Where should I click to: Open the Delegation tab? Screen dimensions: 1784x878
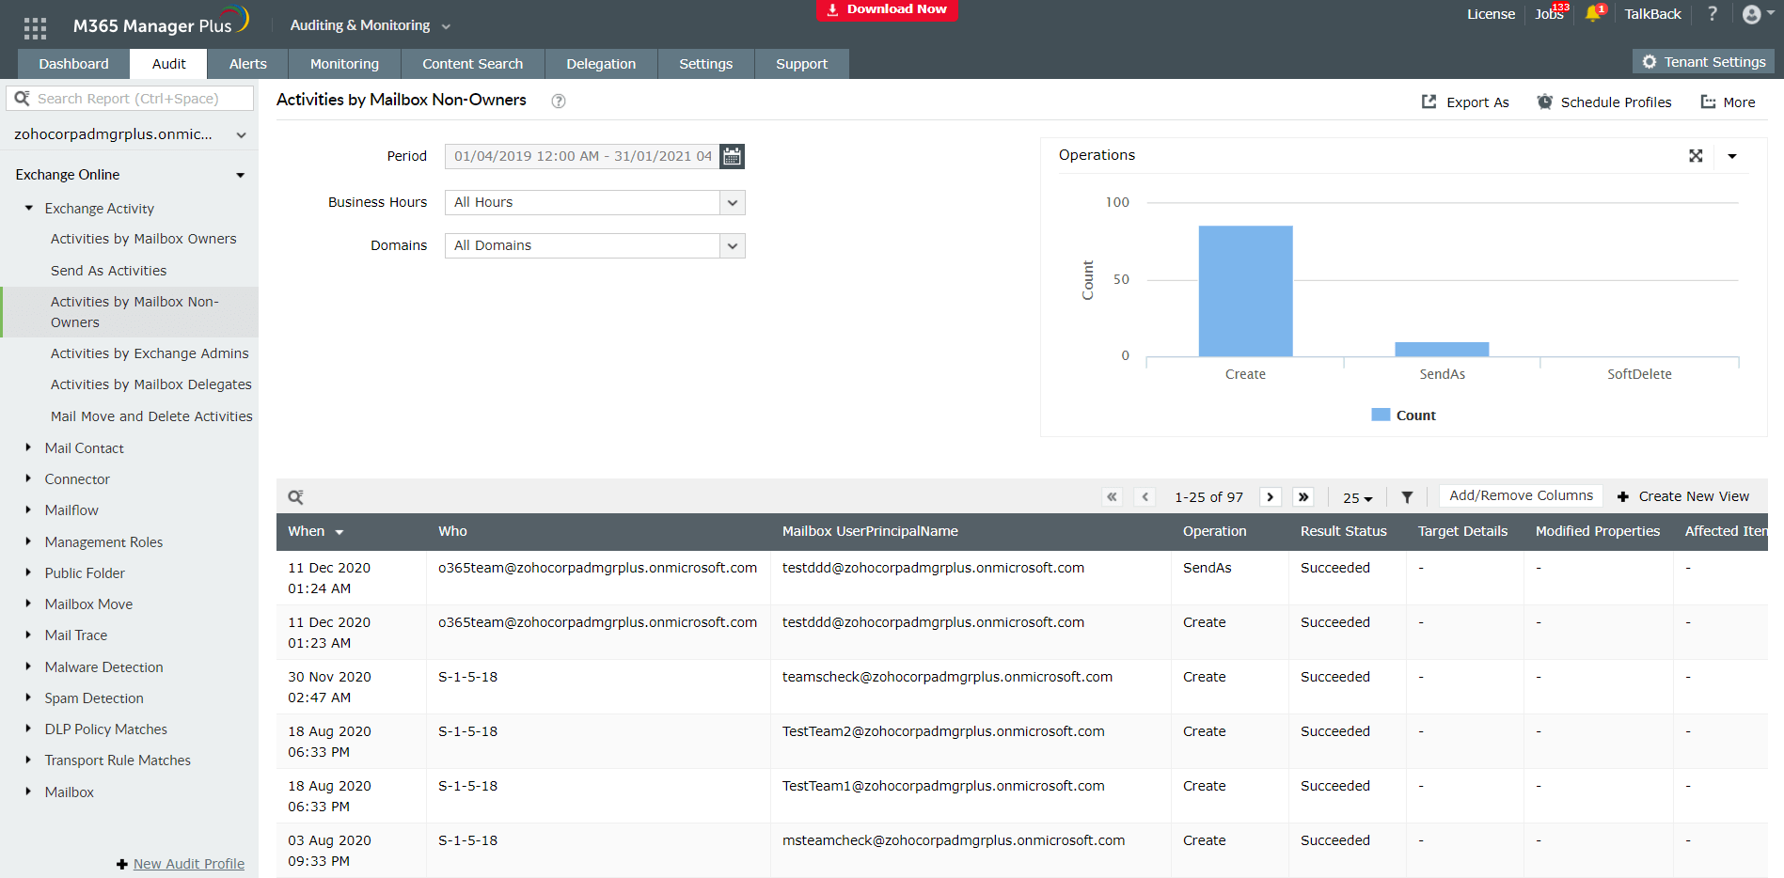601,64
